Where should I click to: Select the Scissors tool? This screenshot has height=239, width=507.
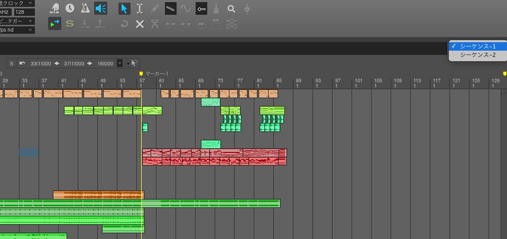[155, 24]
